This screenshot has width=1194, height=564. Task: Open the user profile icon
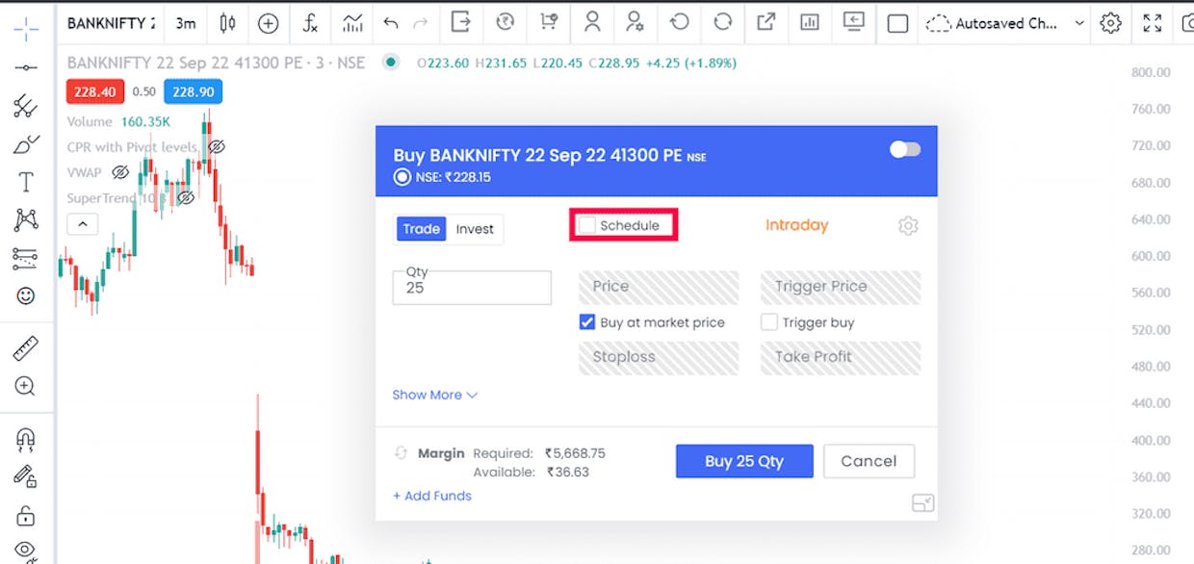pyautogui.click(x=592, y=22)
